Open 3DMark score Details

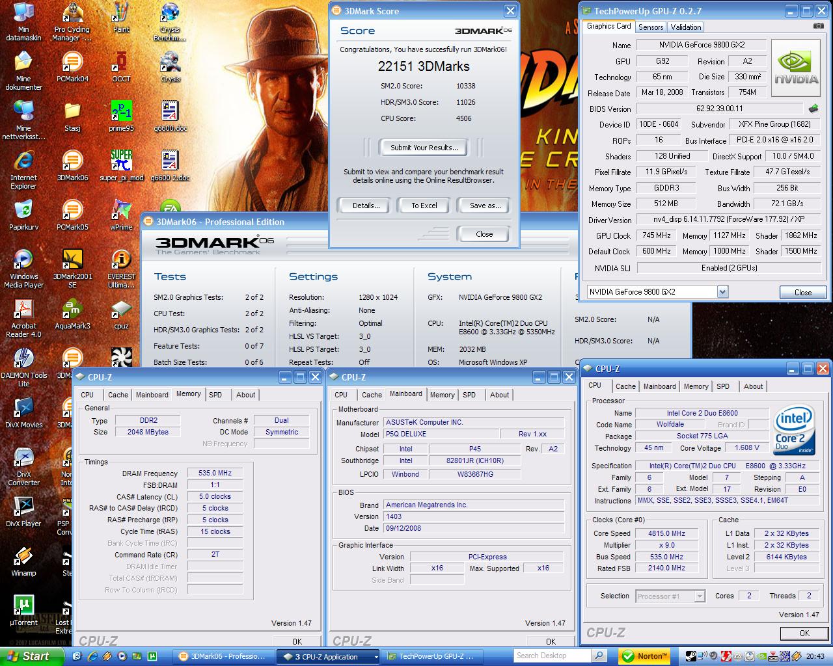pos(366,206)
